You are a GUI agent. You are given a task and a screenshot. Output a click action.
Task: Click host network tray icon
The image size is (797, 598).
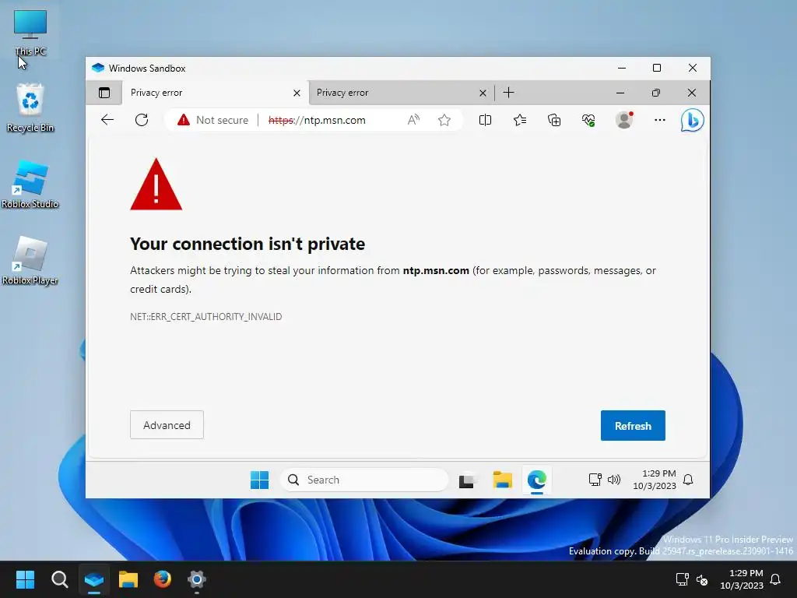(682, 579)
